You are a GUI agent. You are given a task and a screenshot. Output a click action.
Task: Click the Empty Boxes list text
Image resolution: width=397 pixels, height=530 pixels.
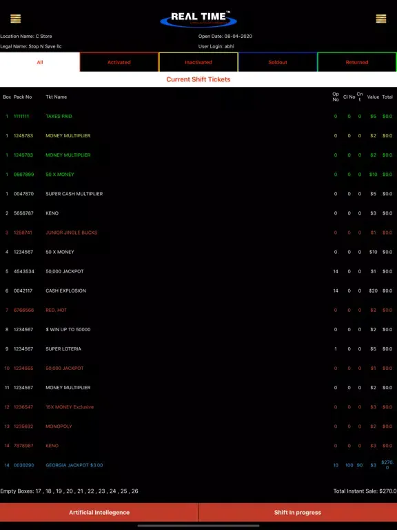(69, 491)
